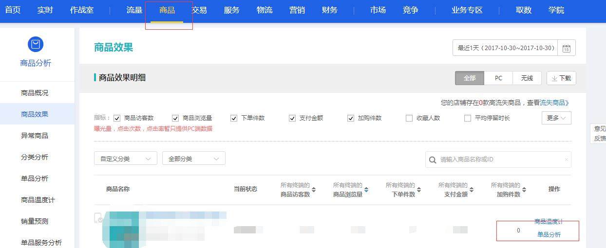Open the 流失商品 link
The height and width of the screenshot is (248, 606).
tap(554, 103)
